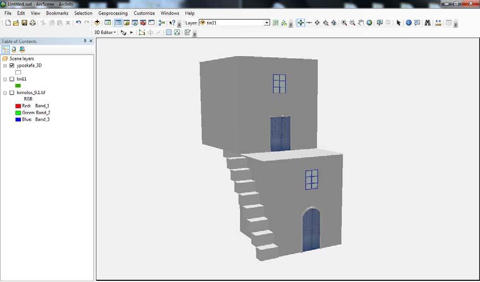Viewport: 480px width, 282px height.
Task: Enable the kimolos_0.1.tif layer checkbox
Action: [x=12, y=92]
